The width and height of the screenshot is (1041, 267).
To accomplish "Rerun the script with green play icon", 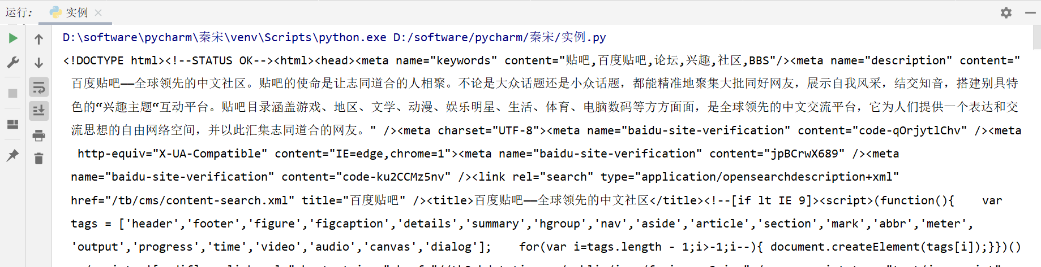I will point(13,38).
